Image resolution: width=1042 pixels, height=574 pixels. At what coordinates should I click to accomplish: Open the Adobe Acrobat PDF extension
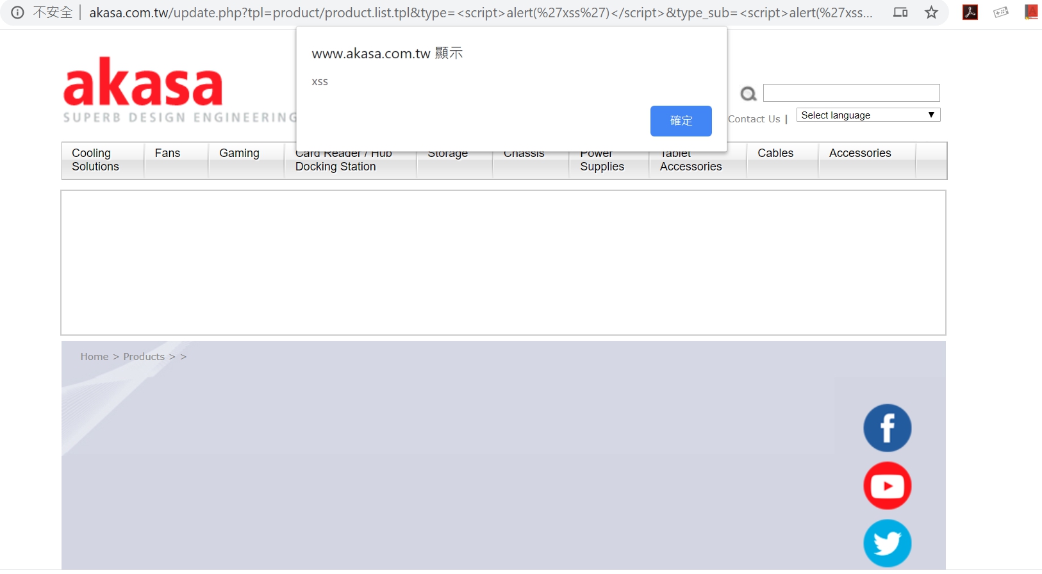pyautogui.click(x=970, y=12)
